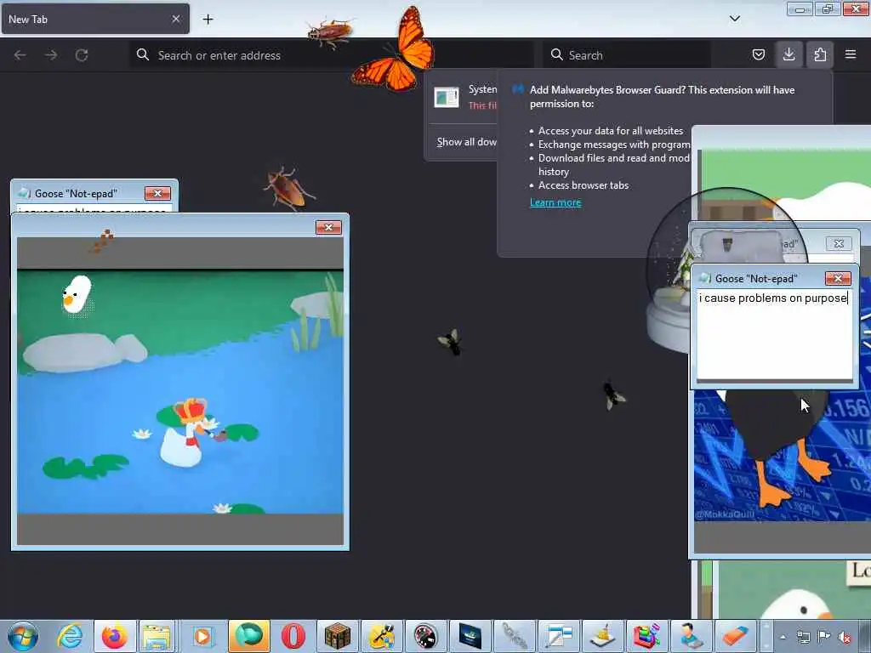Click the green globe taskbar icon
The image size is (871, 653).
[249, 636]
